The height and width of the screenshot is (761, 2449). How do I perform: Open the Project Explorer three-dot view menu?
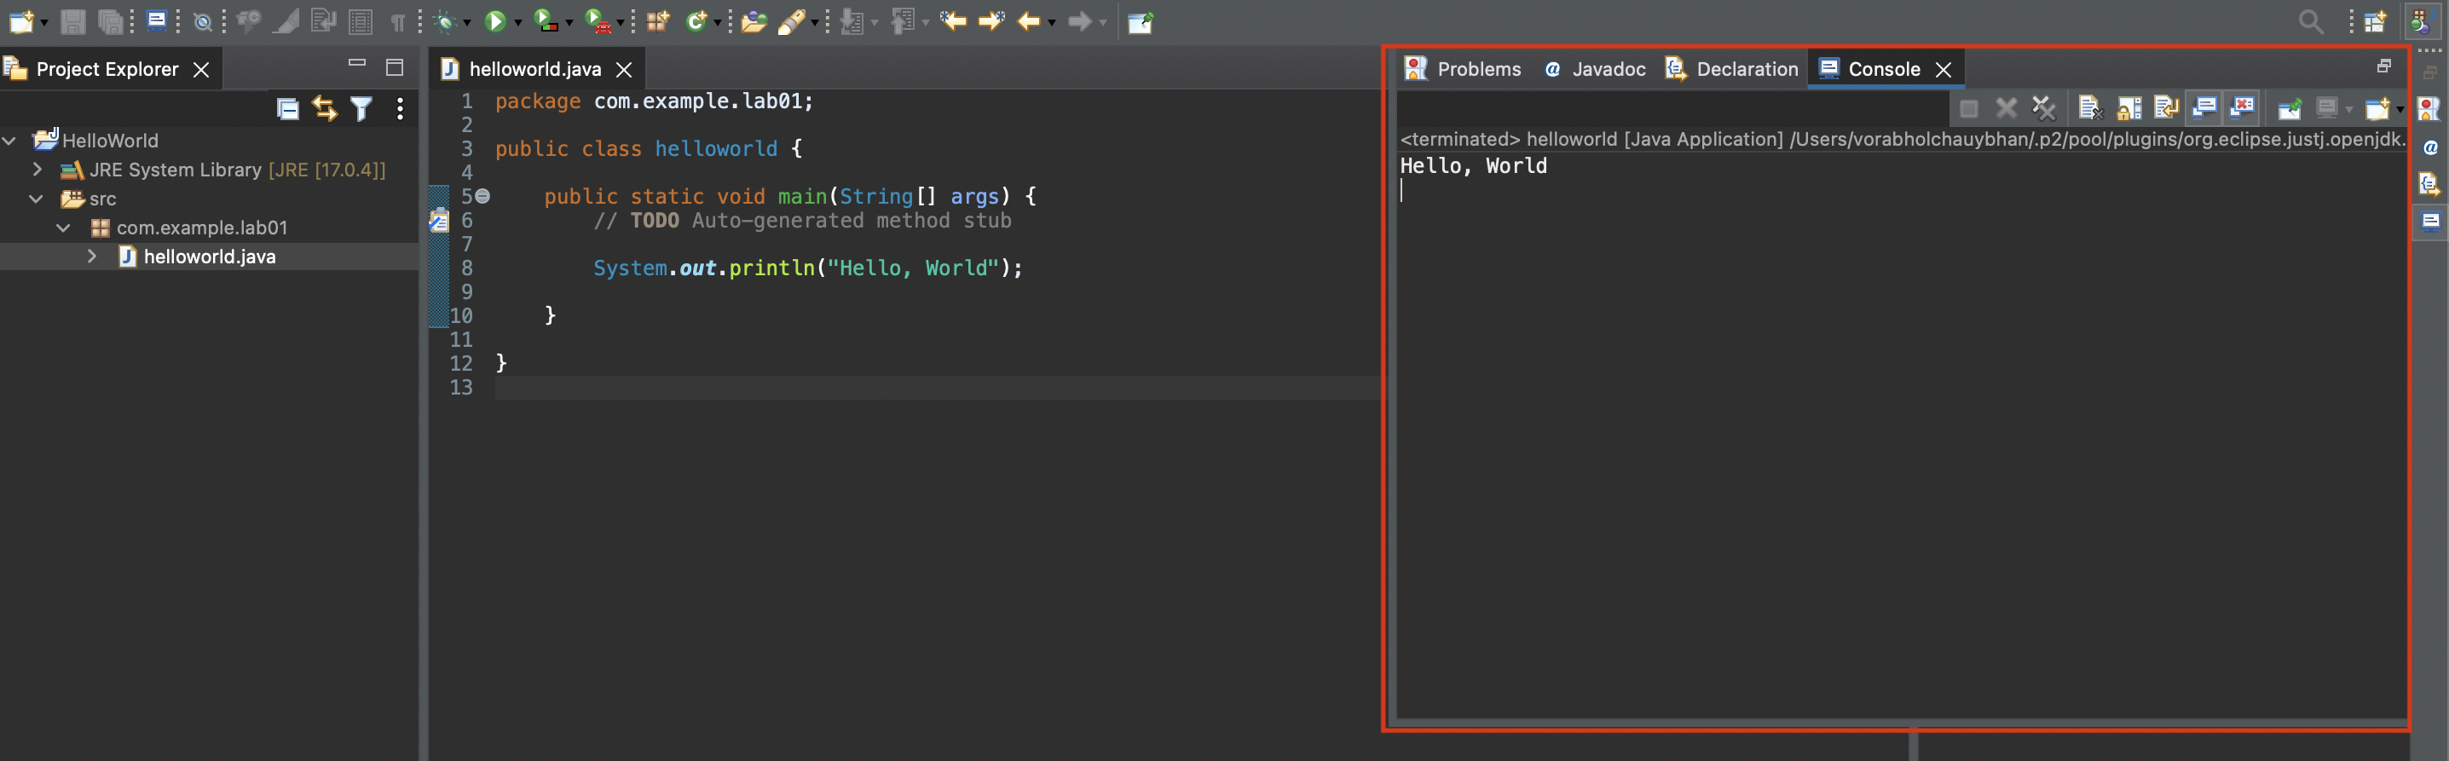401,109
